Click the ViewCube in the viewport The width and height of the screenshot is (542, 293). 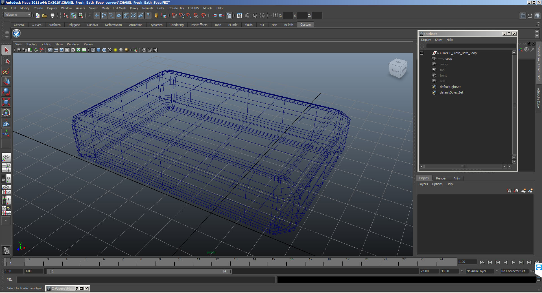[398, 68]
